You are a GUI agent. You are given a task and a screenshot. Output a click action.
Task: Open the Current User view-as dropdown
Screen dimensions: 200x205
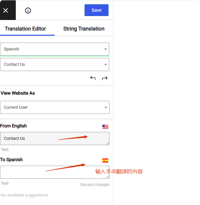click(x=55, y=107)
